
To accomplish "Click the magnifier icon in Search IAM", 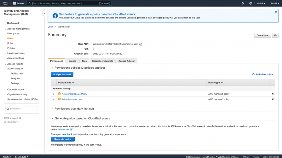I will tap(8, 109).
